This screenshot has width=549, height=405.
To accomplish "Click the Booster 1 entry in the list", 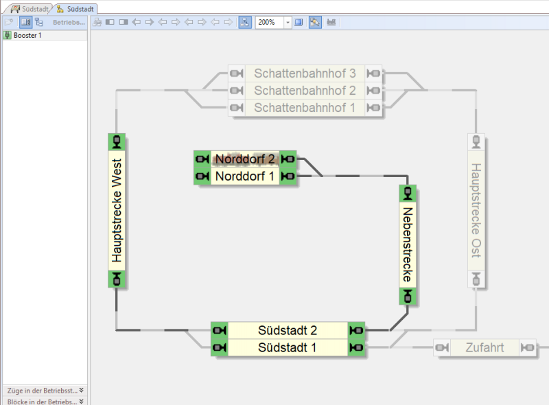I will click(x=27, y=35).
